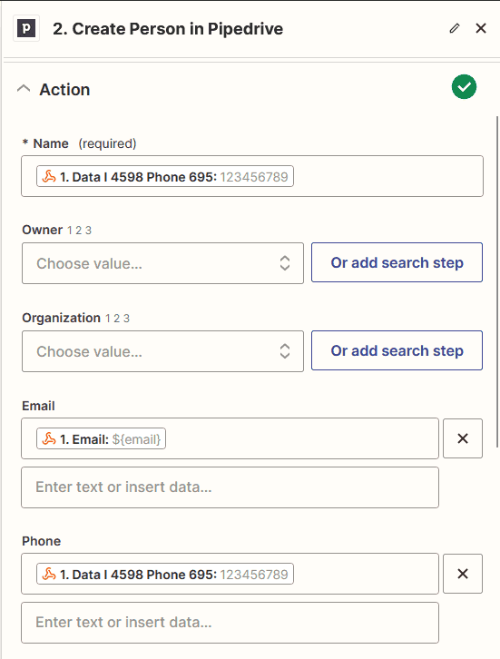Screen dimensions: 500x659
Task: Click the Owner dropdown up-down arrows
Action: coord(285,263)
